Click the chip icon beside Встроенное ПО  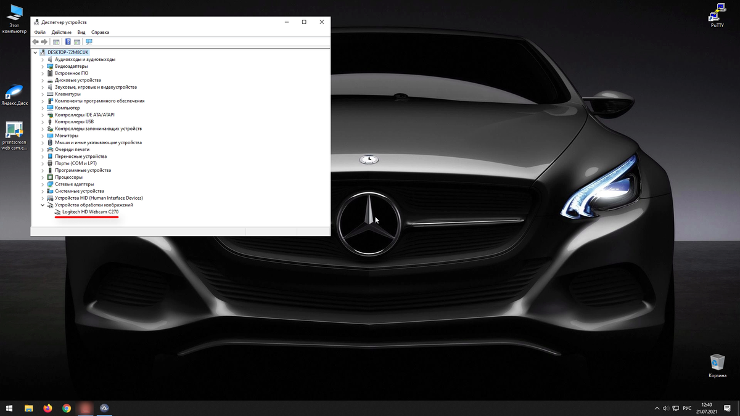pos(51,73)
